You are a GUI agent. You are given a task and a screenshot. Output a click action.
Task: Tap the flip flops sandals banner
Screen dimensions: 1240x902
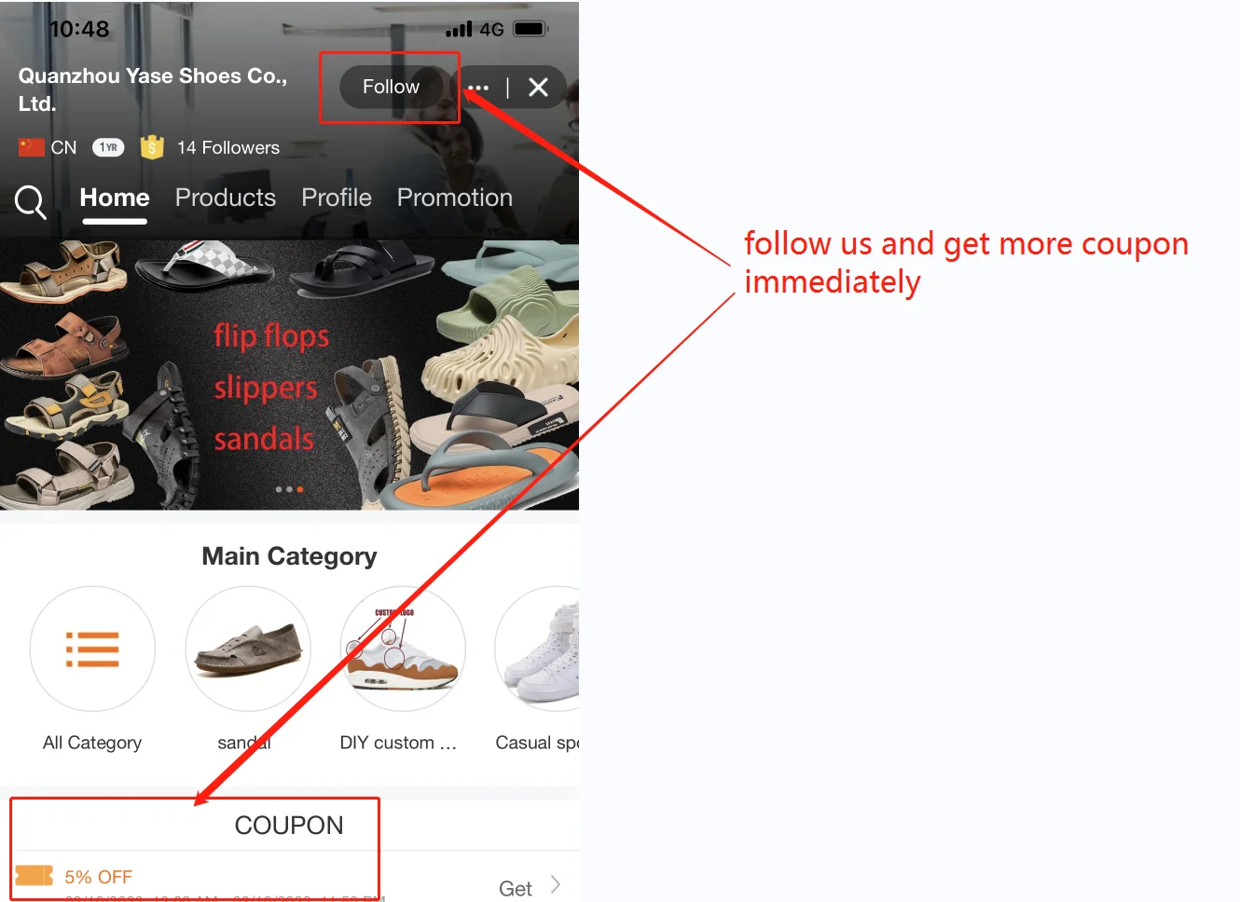tap(289, 375)
